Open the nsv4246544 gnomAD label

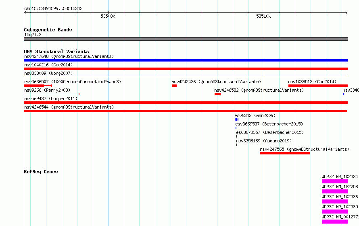69,107
